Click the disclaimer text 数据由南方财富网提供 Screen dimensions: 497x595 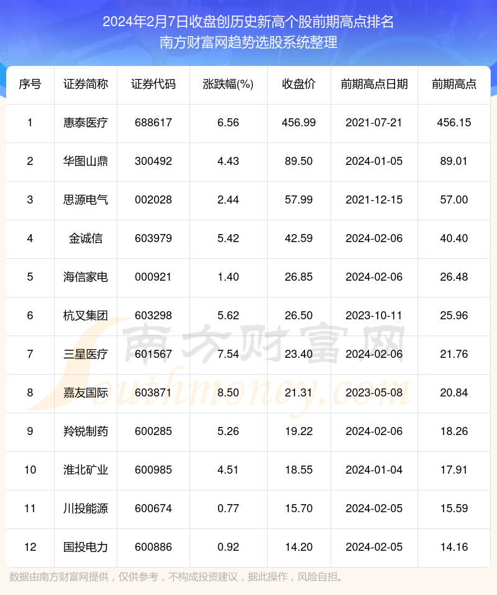coord(59,577)
